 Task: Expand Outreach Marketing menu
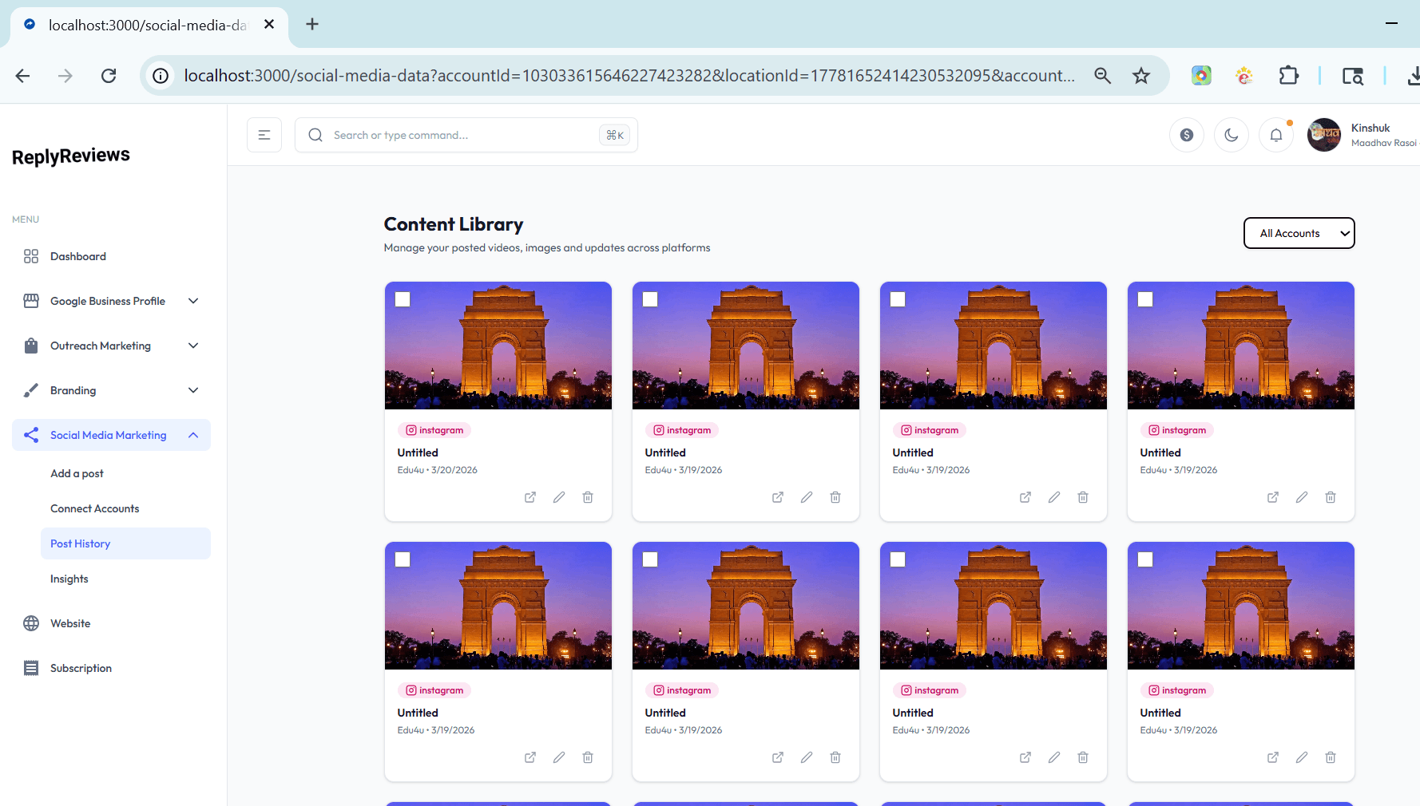pyautogui.click(x=111, y=346)
